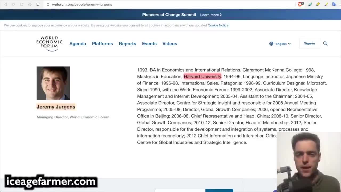The image size is (341, 192).
Task: Go to the browser home icon
Action: click(x=30, y=4)
